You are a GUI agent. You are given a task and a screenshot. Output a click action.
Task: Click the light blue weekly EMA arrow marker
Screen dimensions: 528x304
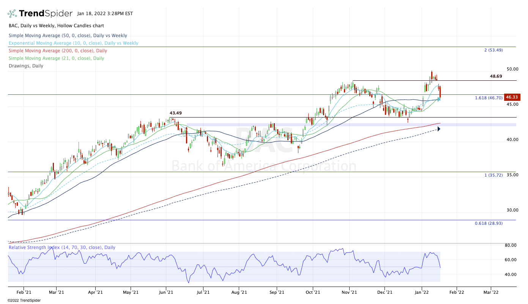tap(439, 99)
